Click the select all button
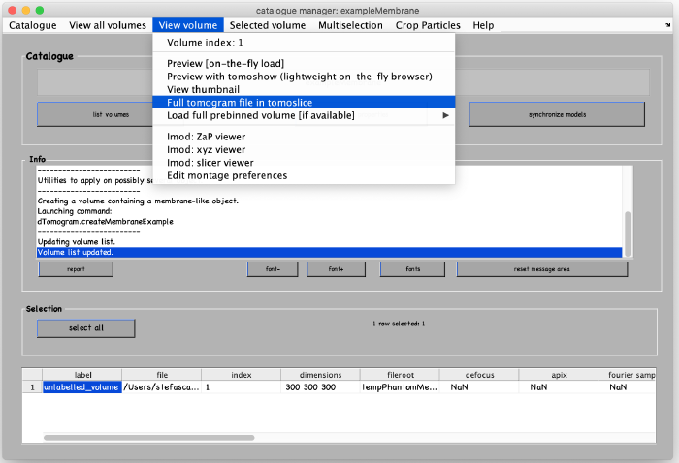Screen dimensions: 679x463 85,328
